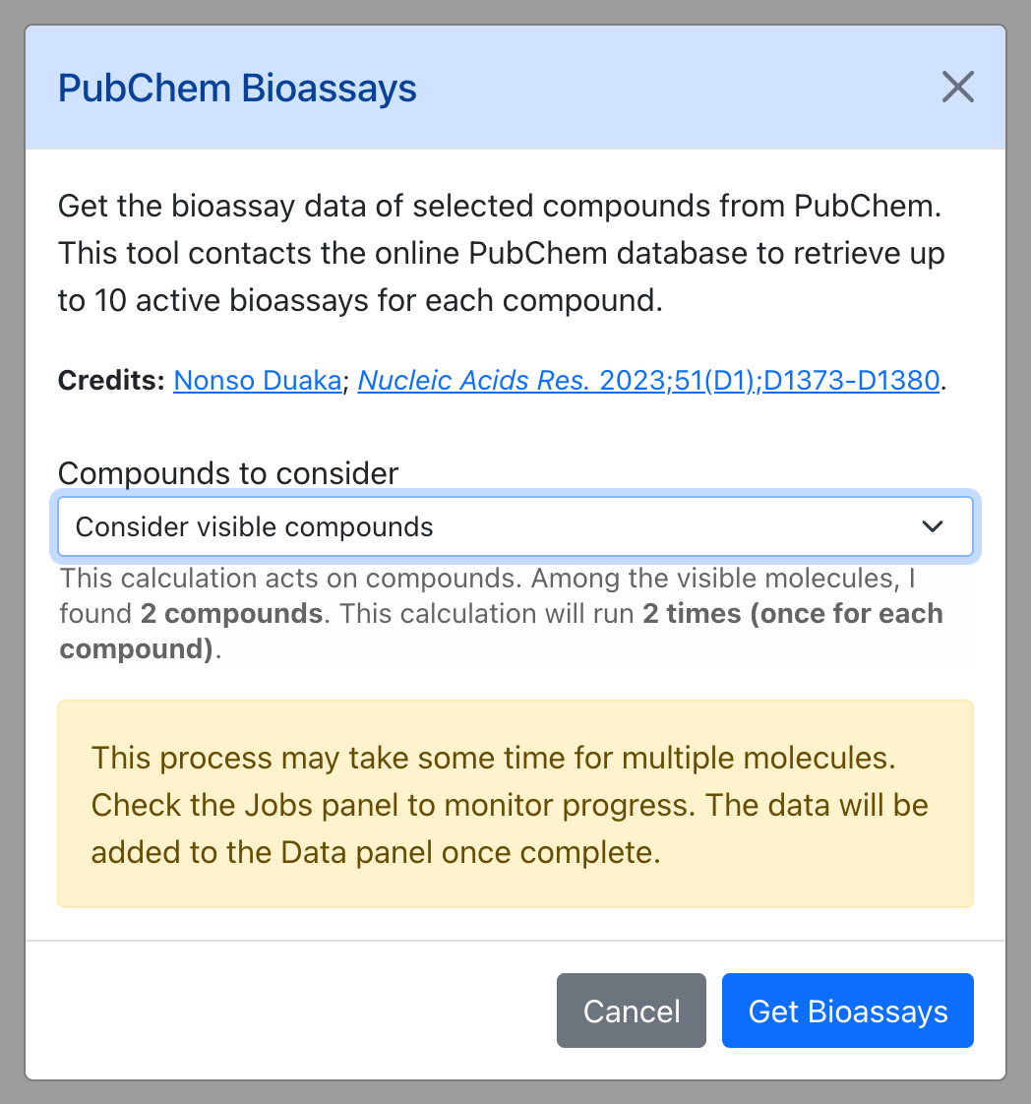Click the 'Get the bioassay data' description line
This screenshot has height=1104, width=1031.
[x=500, y=207]
